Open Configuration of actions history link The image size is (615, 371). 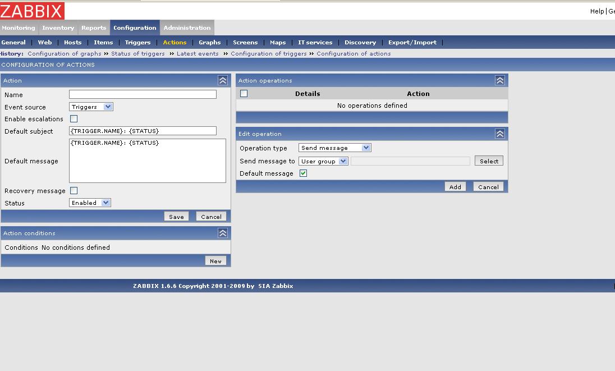coord(354,53)
